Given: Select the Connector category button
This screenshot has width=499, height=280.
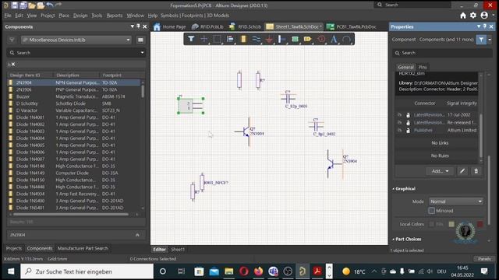Looking at the screenshot, I should [424, 103].
